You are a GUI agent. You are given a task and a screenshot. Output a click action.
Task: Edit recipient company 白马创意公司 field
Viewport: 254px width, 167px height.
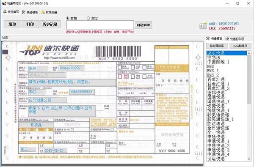[47, 100]
